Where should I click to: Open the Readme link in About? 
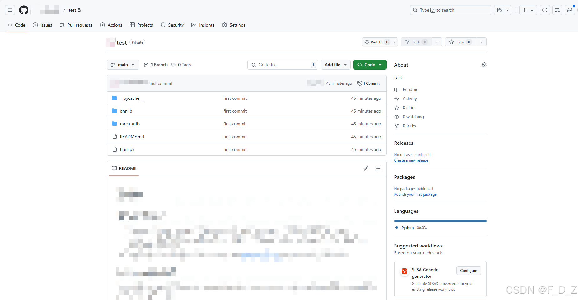pyautogui.click(x=406, y=89)
